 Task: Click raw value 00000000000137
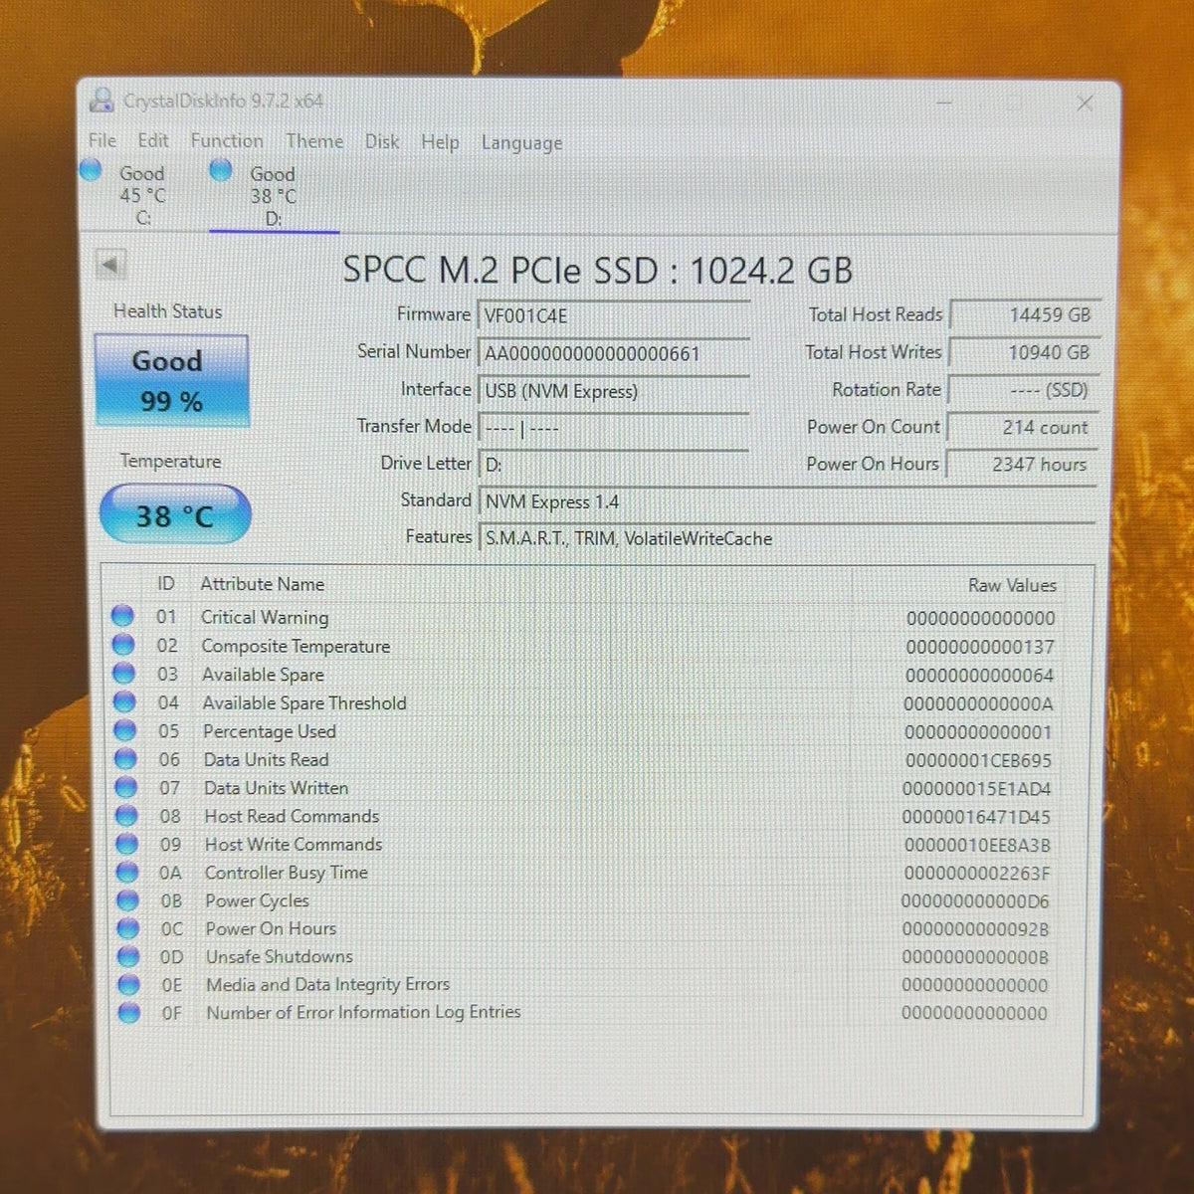(x=980, y=647)
